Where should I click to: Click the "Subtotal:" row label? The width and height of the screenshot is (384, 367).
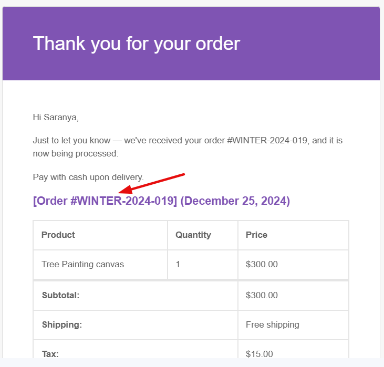(60, 295)
